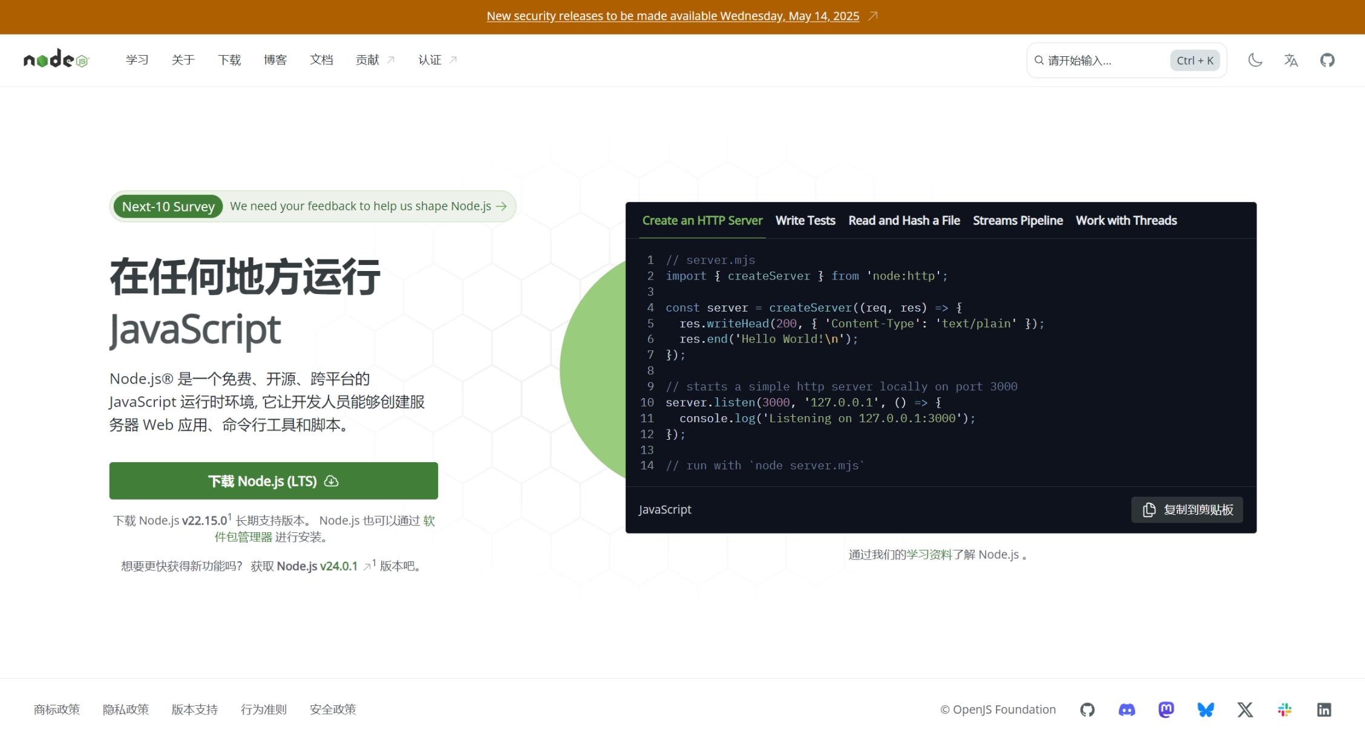
Task: Open the 文档 menu item
Action: pyautogui.click(x=321, y=60)
